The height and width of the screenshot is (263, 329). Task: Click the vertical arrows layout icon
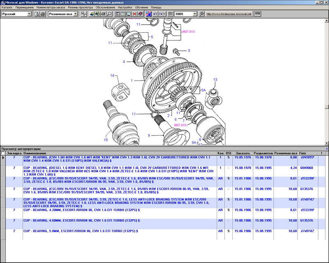point(123,14)
